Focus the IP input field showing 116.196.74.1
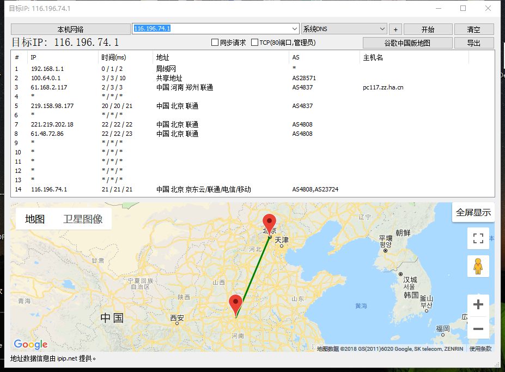505x372 pixels. point(211,29)
